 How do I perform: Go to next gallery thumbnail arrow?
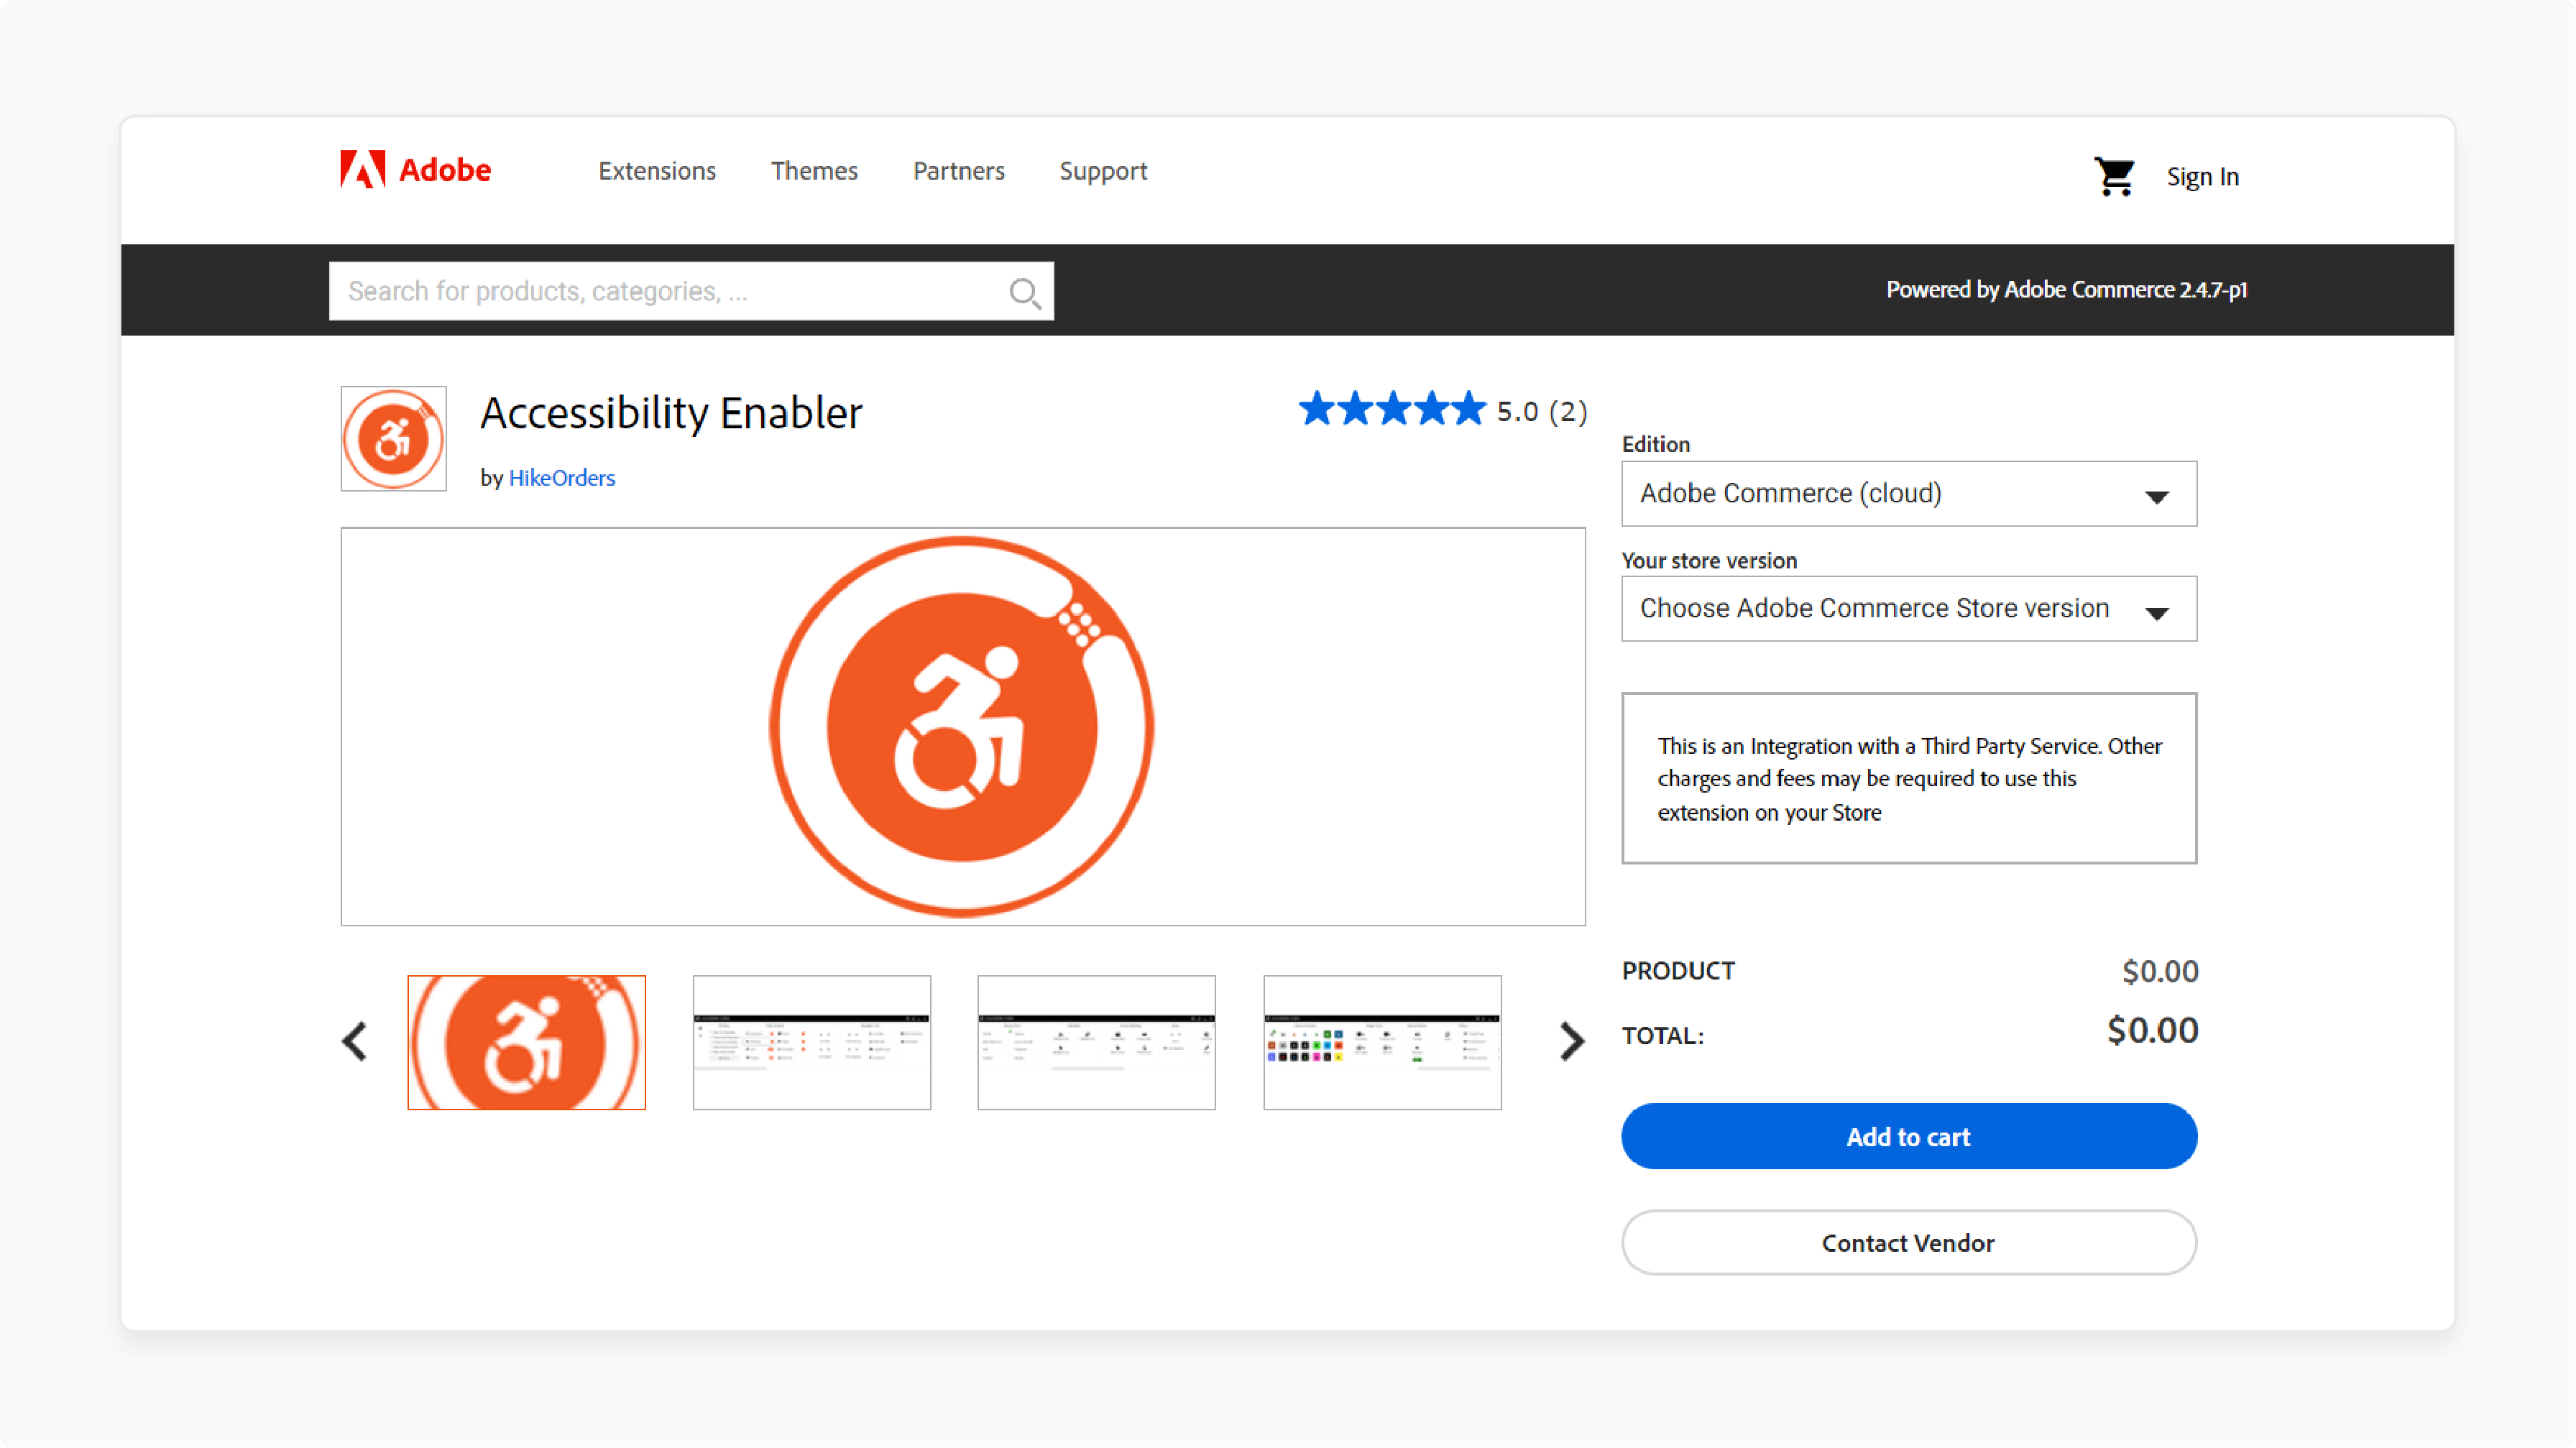(1572, 1041)
